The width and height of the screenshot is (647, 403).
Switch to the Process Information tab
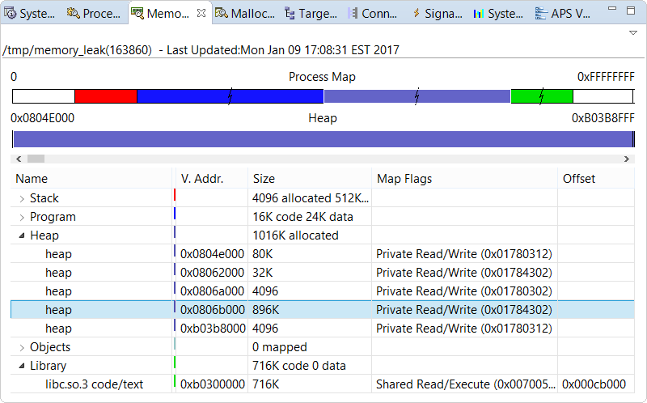click(95, 14)
